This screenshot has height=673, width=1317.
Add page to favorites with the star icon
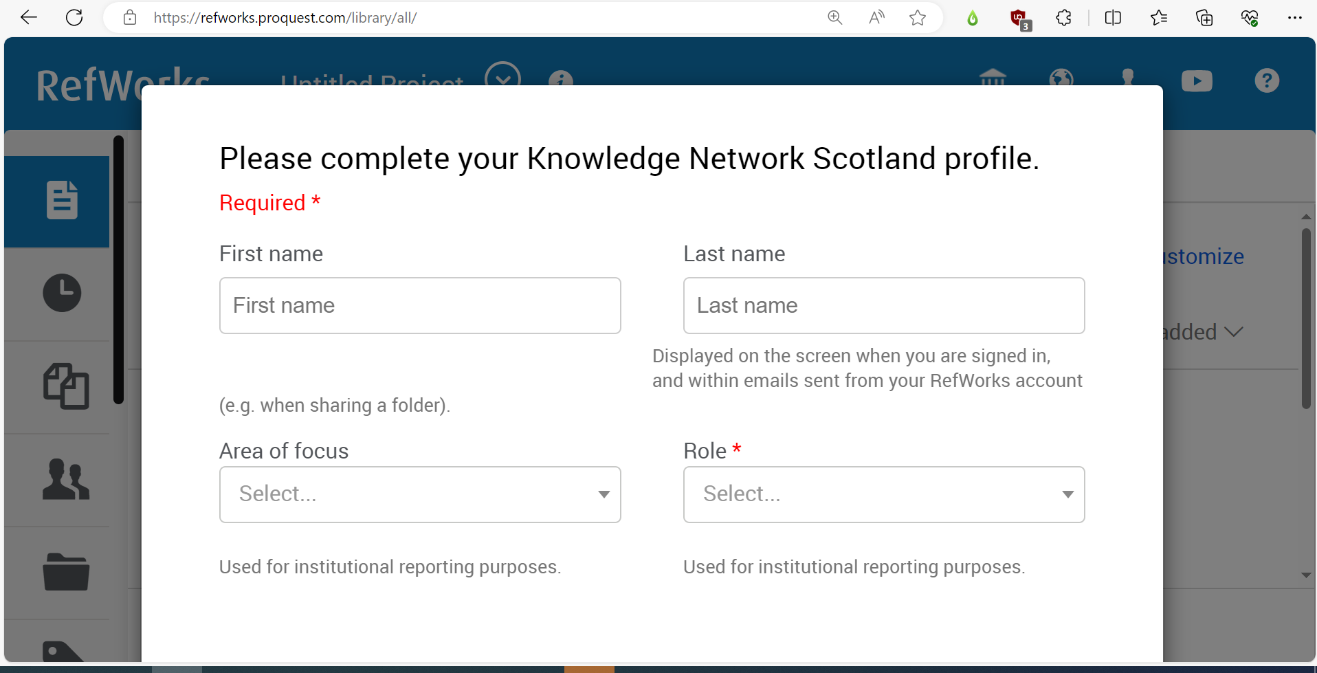[918, 18]
